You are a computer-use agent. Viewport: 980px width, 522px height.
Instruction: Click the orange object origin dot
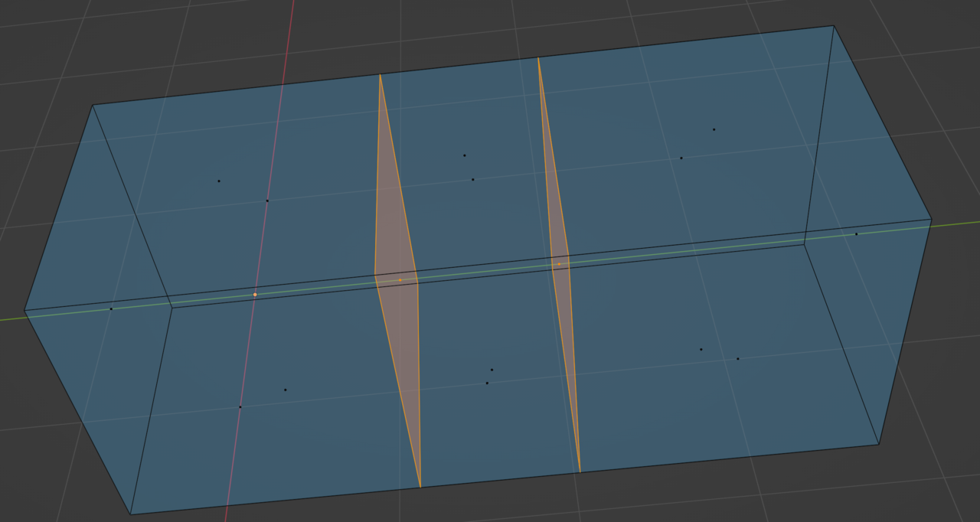pos(255,295)
